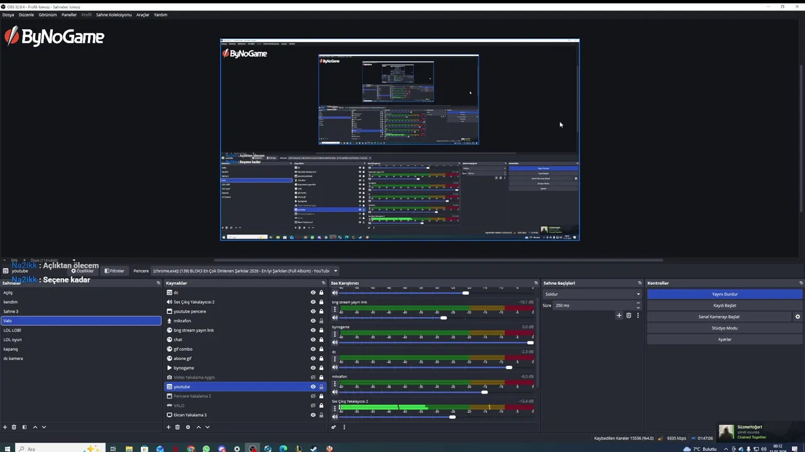Open the Soldur transition dropdown
The width and height of the screenshot is (805, 452).
(592, 294)
